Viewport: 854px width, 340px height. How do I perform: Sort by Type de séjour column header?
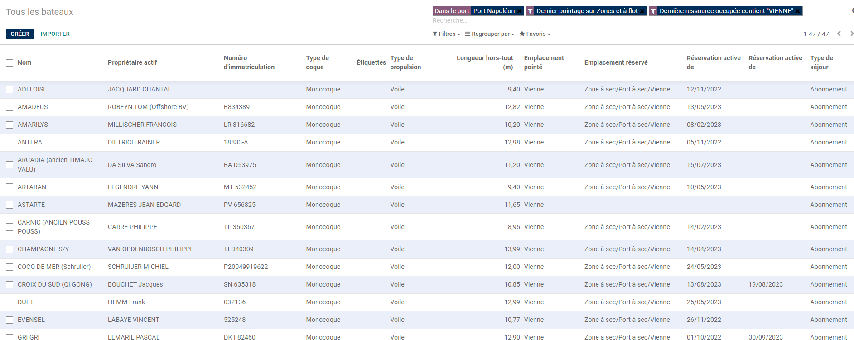click(x=821, y=62)
